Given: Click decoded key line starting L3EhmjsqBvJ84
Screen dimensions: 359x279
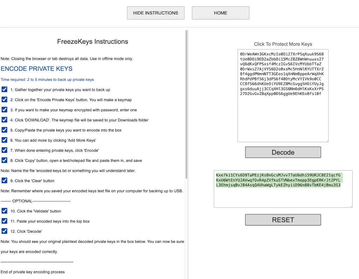Looking at the screenshot, I should pyautogui.click(x=278, y=185).
